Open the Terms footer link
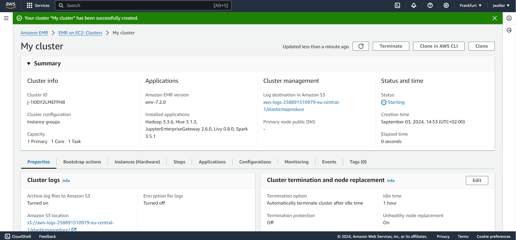Viewport: 516px width, 240px height. (463, 236)
